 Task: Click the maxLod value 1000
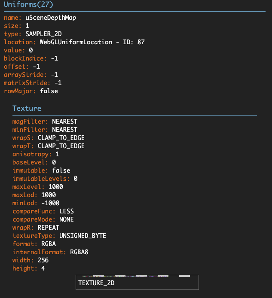pyautogui.click(x=49, y=195)
